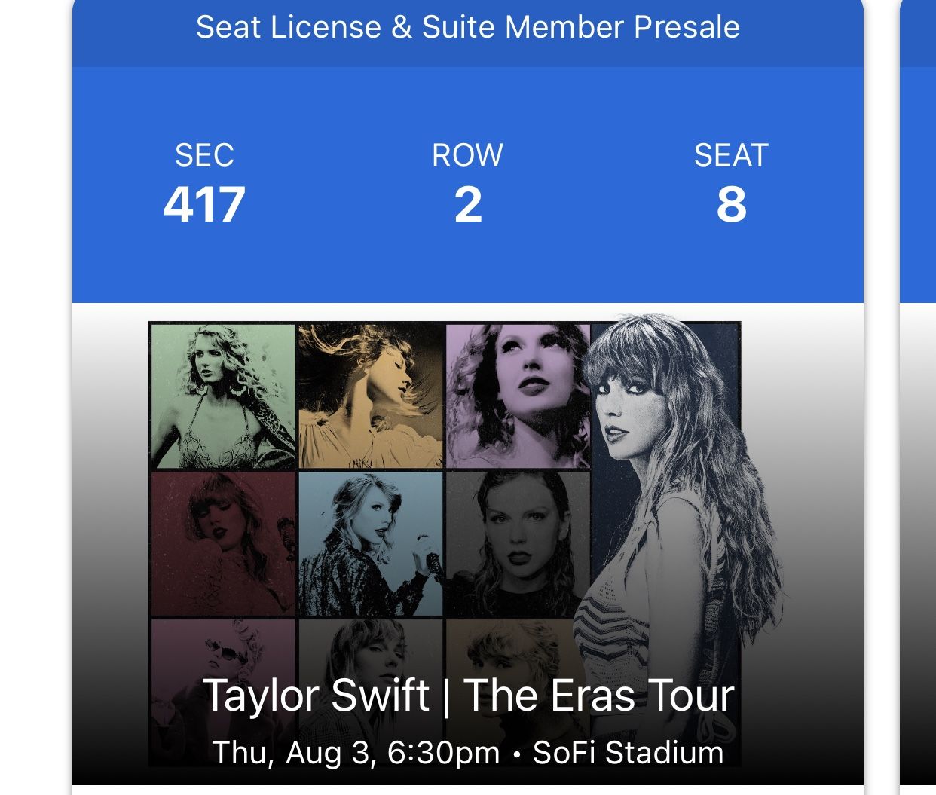Image resolution: width=936 pixels, height=795 pixels.
Task: Tap the blue Reputation era photo tile
Action: 369,543
